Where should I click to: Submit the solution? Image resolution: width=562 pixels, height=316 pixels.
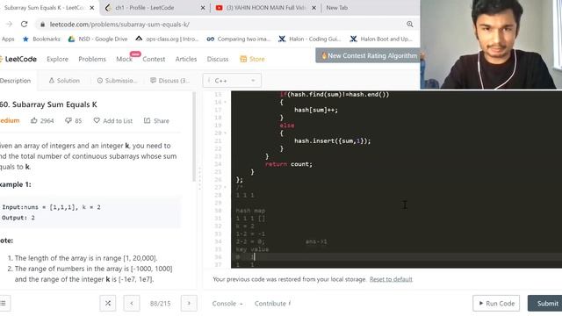(545, 304)
